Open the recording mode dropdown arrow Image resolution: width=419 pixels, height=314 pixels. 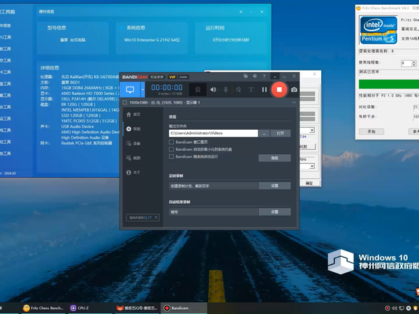142,90
